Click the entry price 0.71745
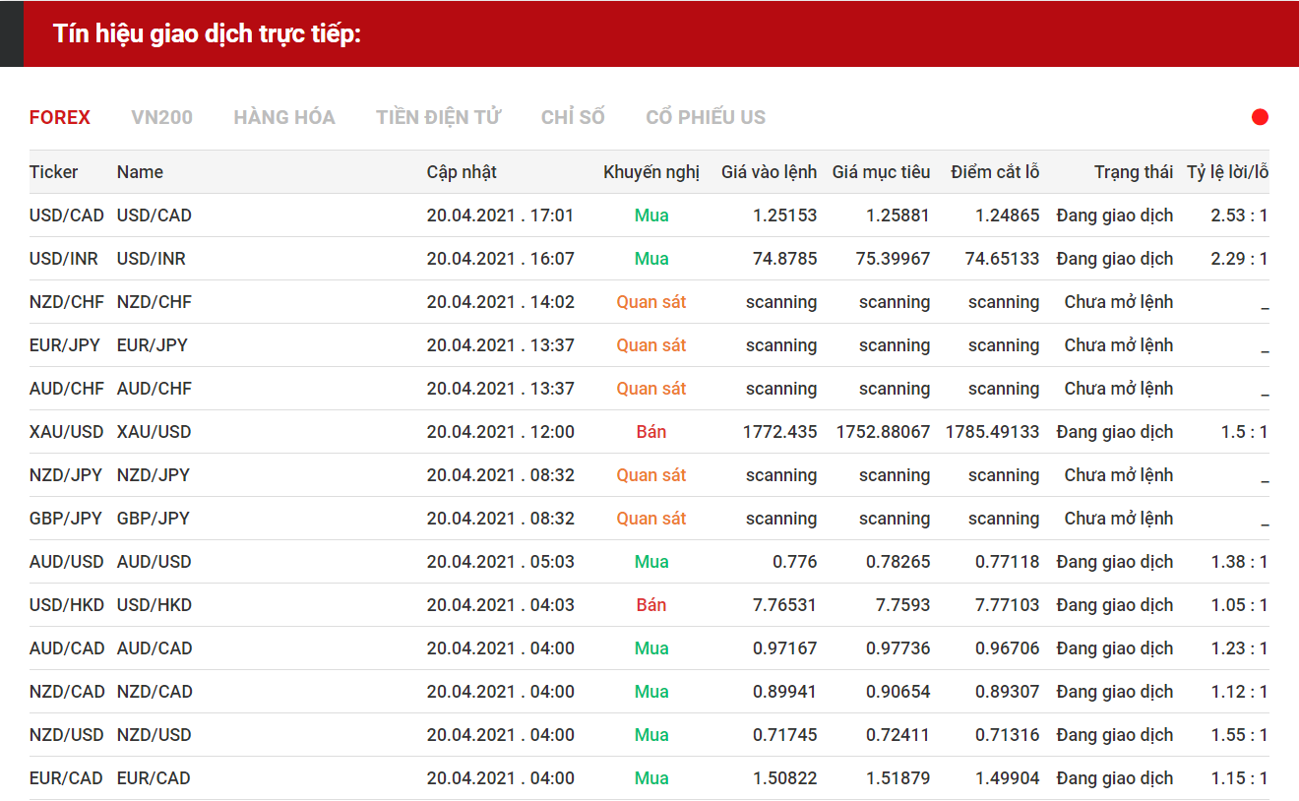This screenshot has height=801, width=1299. pyautogui.click(x=785, y=735)
